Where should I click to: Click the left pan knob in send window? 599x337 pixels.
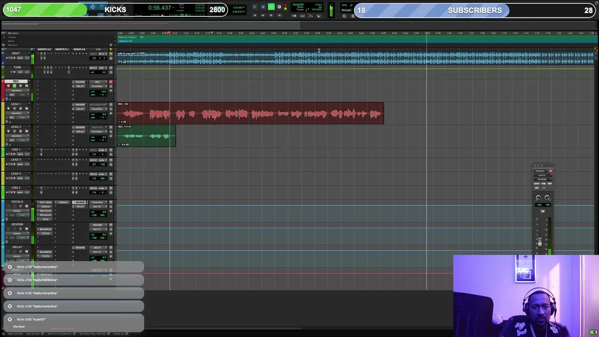tap(539, 198)
